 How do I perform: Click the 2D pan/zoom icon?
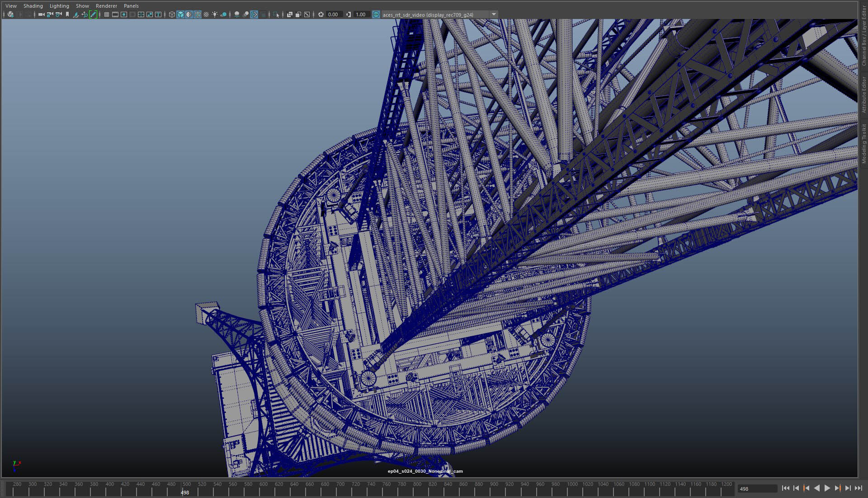point(85,14)
